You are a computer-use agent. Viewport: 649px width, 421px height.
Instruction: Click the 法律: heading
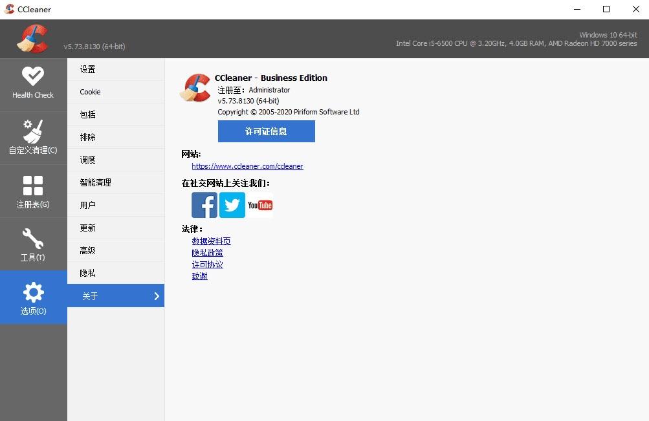tap(192, 229)
